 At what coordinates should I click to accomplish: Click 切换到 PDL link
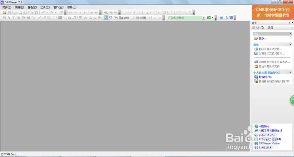click(x=265, y=77)
